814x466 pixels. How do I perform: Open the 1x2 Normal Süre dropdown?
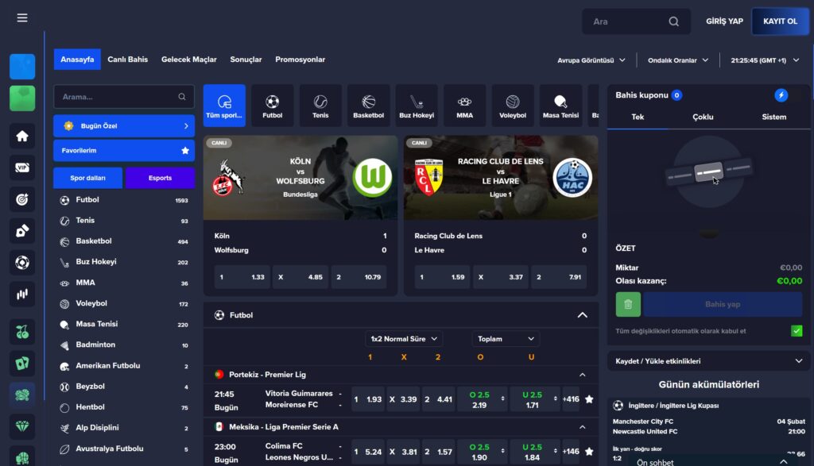[x=404, y=339]
